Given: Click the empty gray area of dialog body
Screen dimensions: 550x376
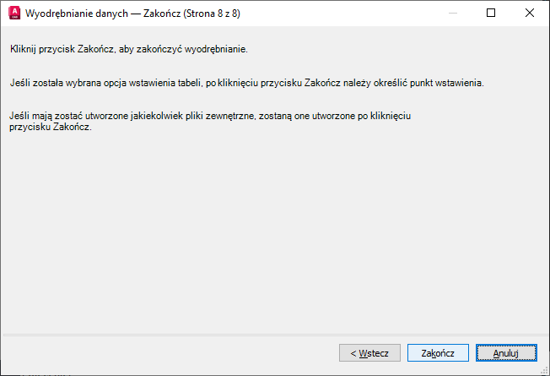Looking at the screenshot, I should (270, 228).
